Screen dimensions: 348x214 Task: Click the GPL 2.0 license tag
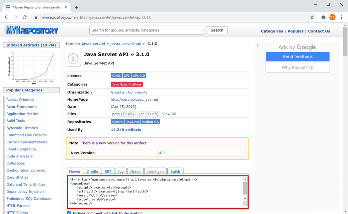[x=139, y=76]
